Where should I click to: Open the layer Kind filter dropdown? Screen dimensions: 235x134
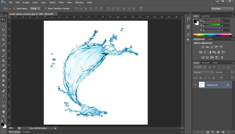(x=200, y=67)
